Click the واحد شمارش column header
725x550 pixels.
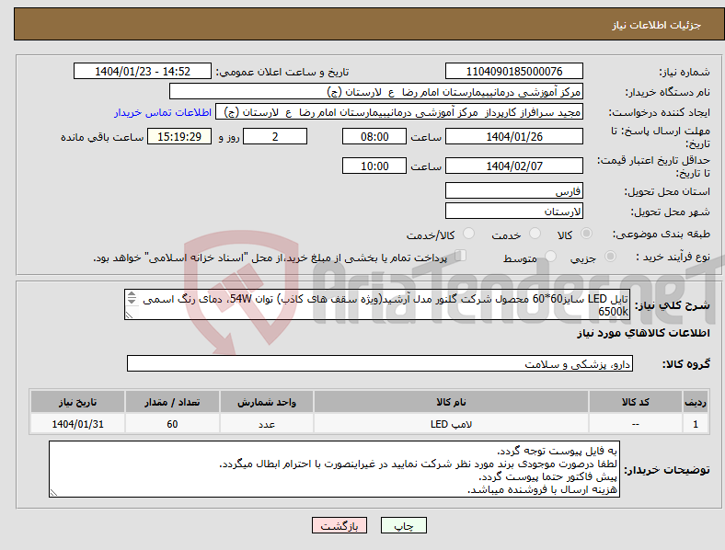267,402
